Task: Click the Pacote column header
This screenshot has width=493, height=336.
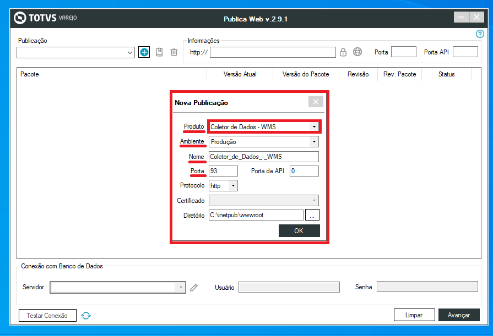Action: (112, 74)
